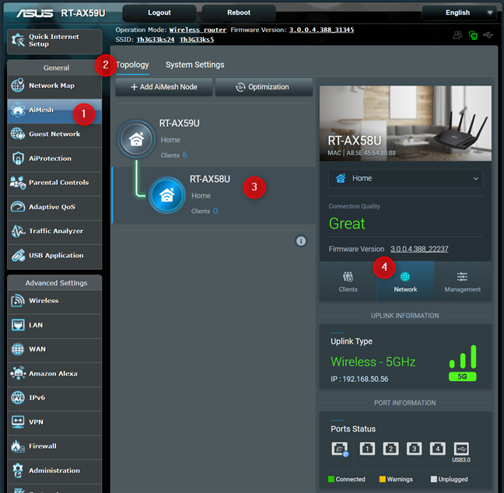This screenshot has width=504, height=493.
Task: Click the Firewall flame icon
Action: click(18, 446)
